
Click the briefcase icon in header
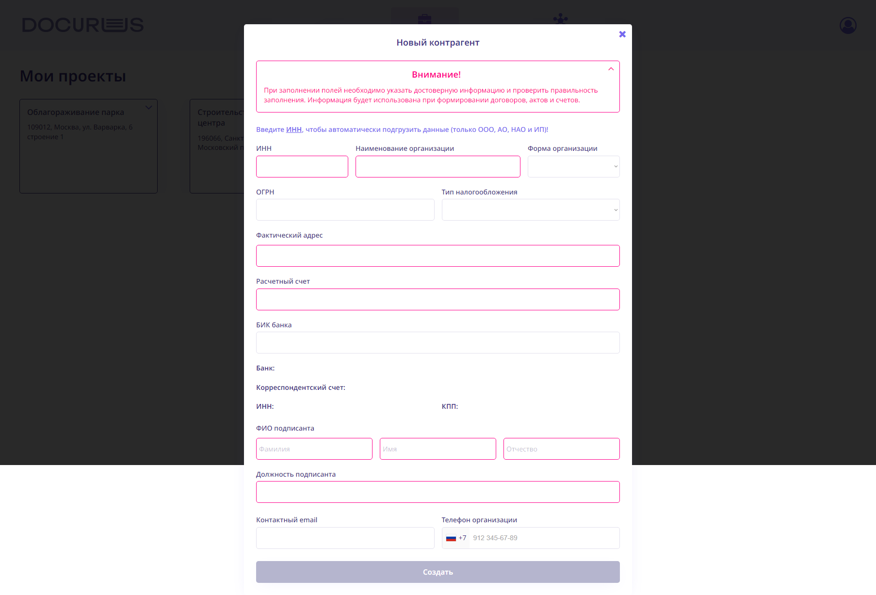point(424,18)
